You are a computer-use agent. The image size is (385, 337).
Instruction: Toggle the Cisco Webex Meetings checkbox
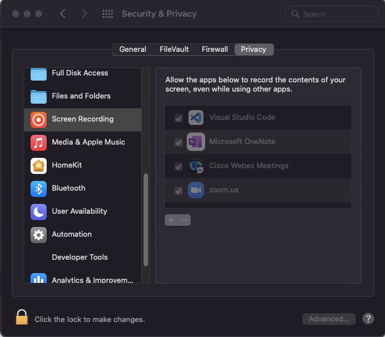[179, 166]
